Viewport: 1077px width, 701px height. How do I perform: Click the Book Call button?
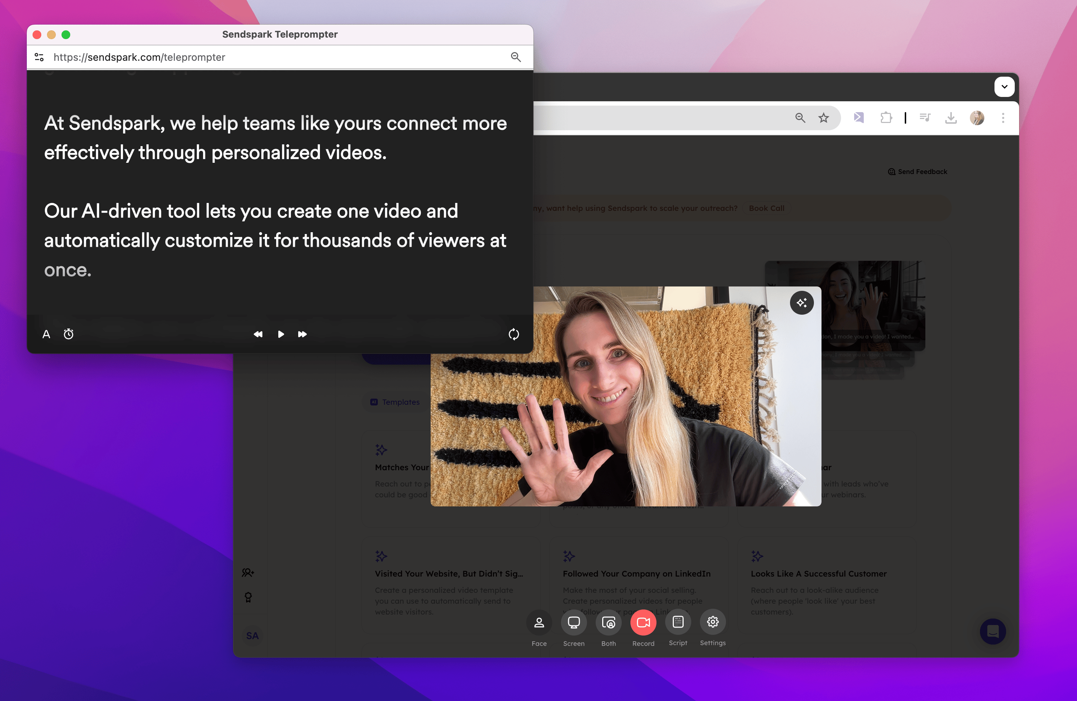766,208
